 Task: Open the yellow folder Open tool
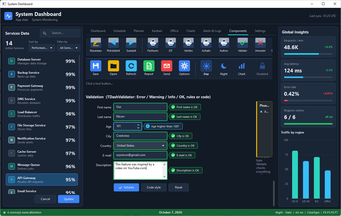pyautogui.click(x=113, y=66)
